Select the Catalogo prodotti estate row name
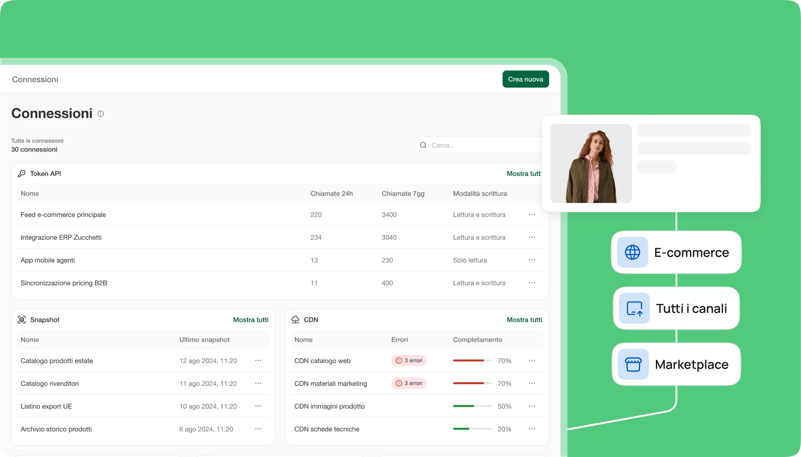The width and height of the screenshot is (801, 457). 57,361
